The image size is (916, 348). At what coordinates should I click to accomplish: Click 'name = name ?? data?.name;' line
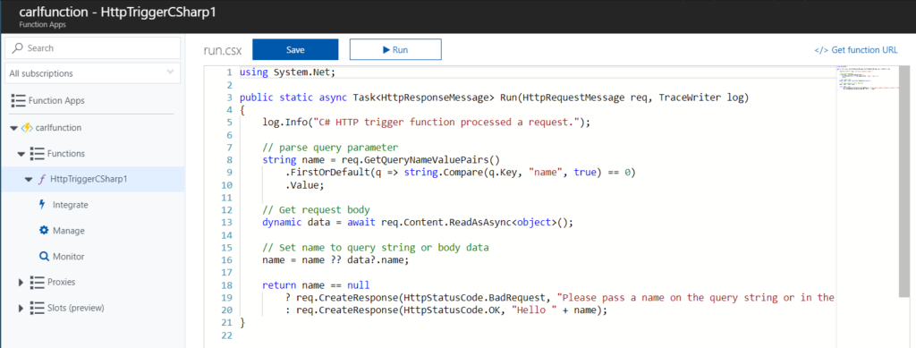[336, 259]
